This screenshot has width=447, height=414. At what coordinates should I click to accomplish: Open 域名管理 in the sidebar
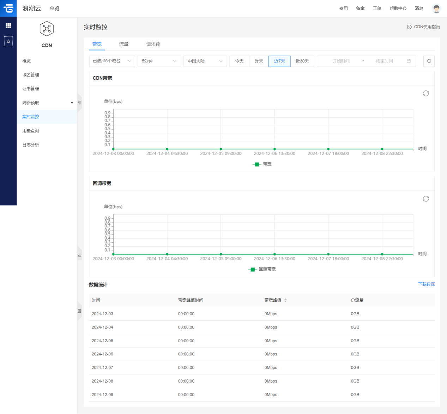click(47, 75)
